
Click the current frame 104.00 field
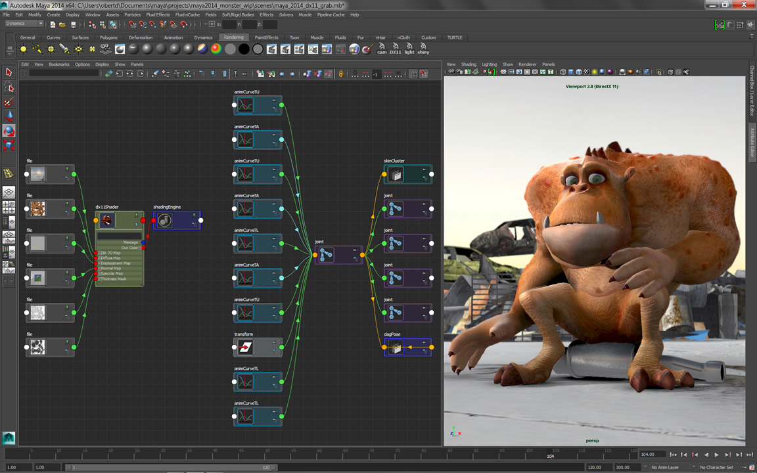click(653, 455)
